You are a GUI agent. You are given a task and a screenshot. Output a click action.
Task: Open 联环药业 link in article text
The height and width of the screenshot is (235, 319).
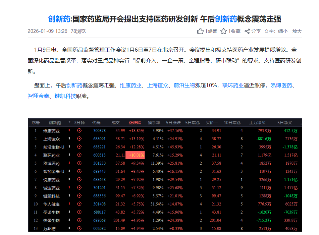tap(233, 85)
